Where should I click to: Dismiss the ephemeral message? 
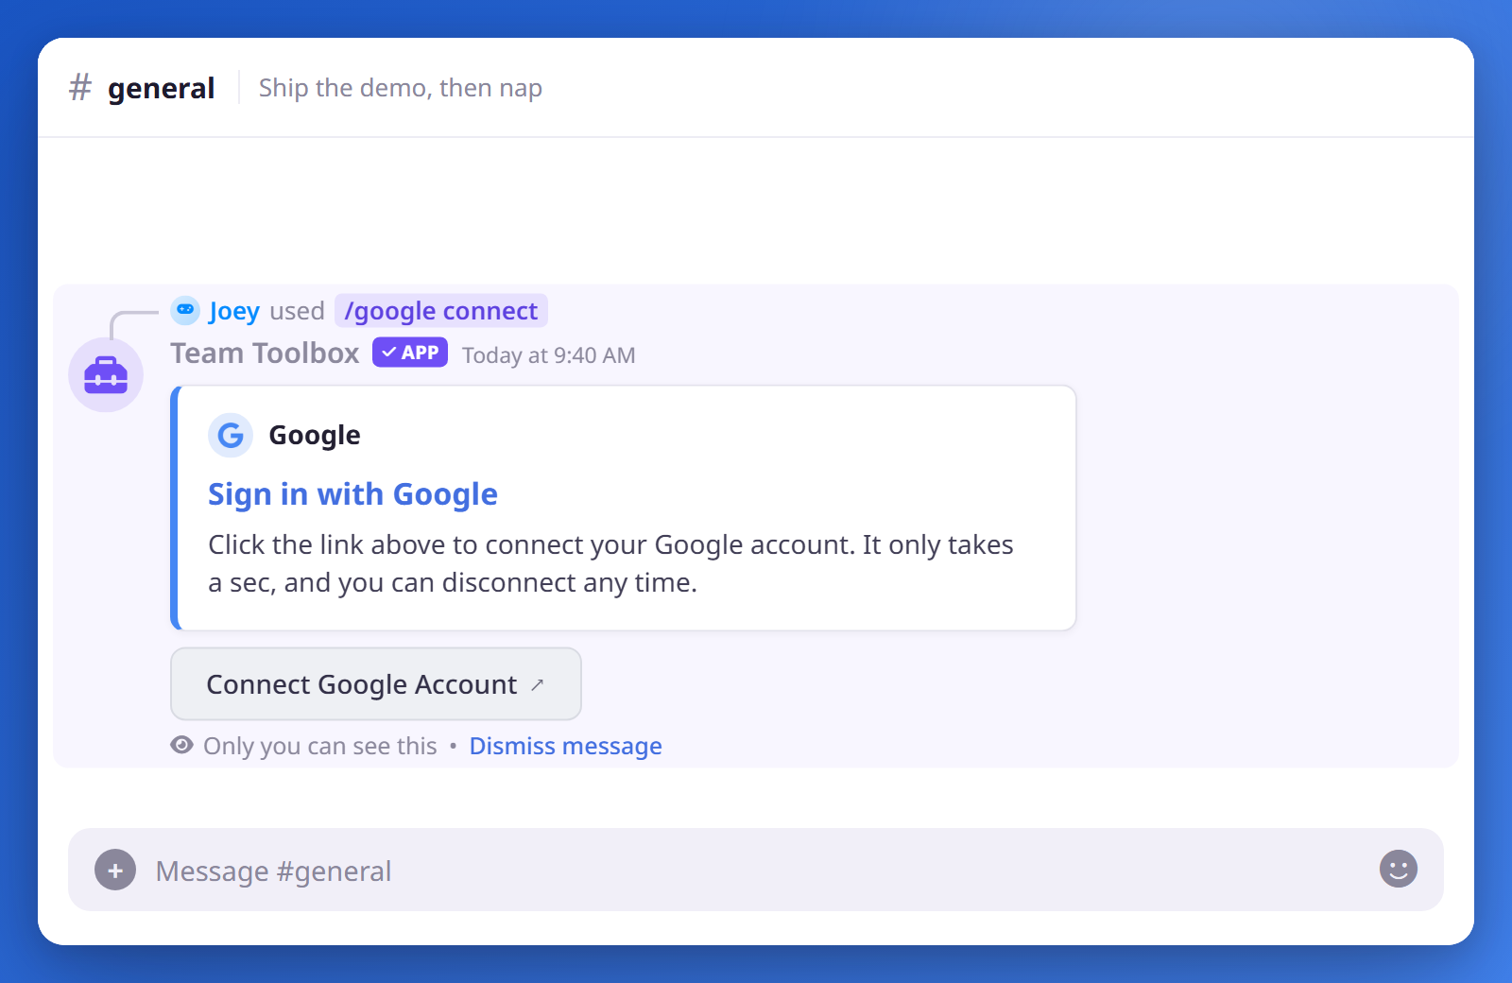[x=565, y=746]
